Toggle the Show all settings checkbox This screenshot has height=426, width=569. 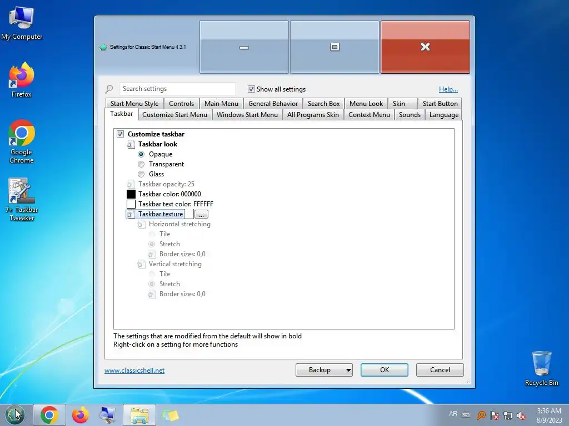tap(251, 89)
